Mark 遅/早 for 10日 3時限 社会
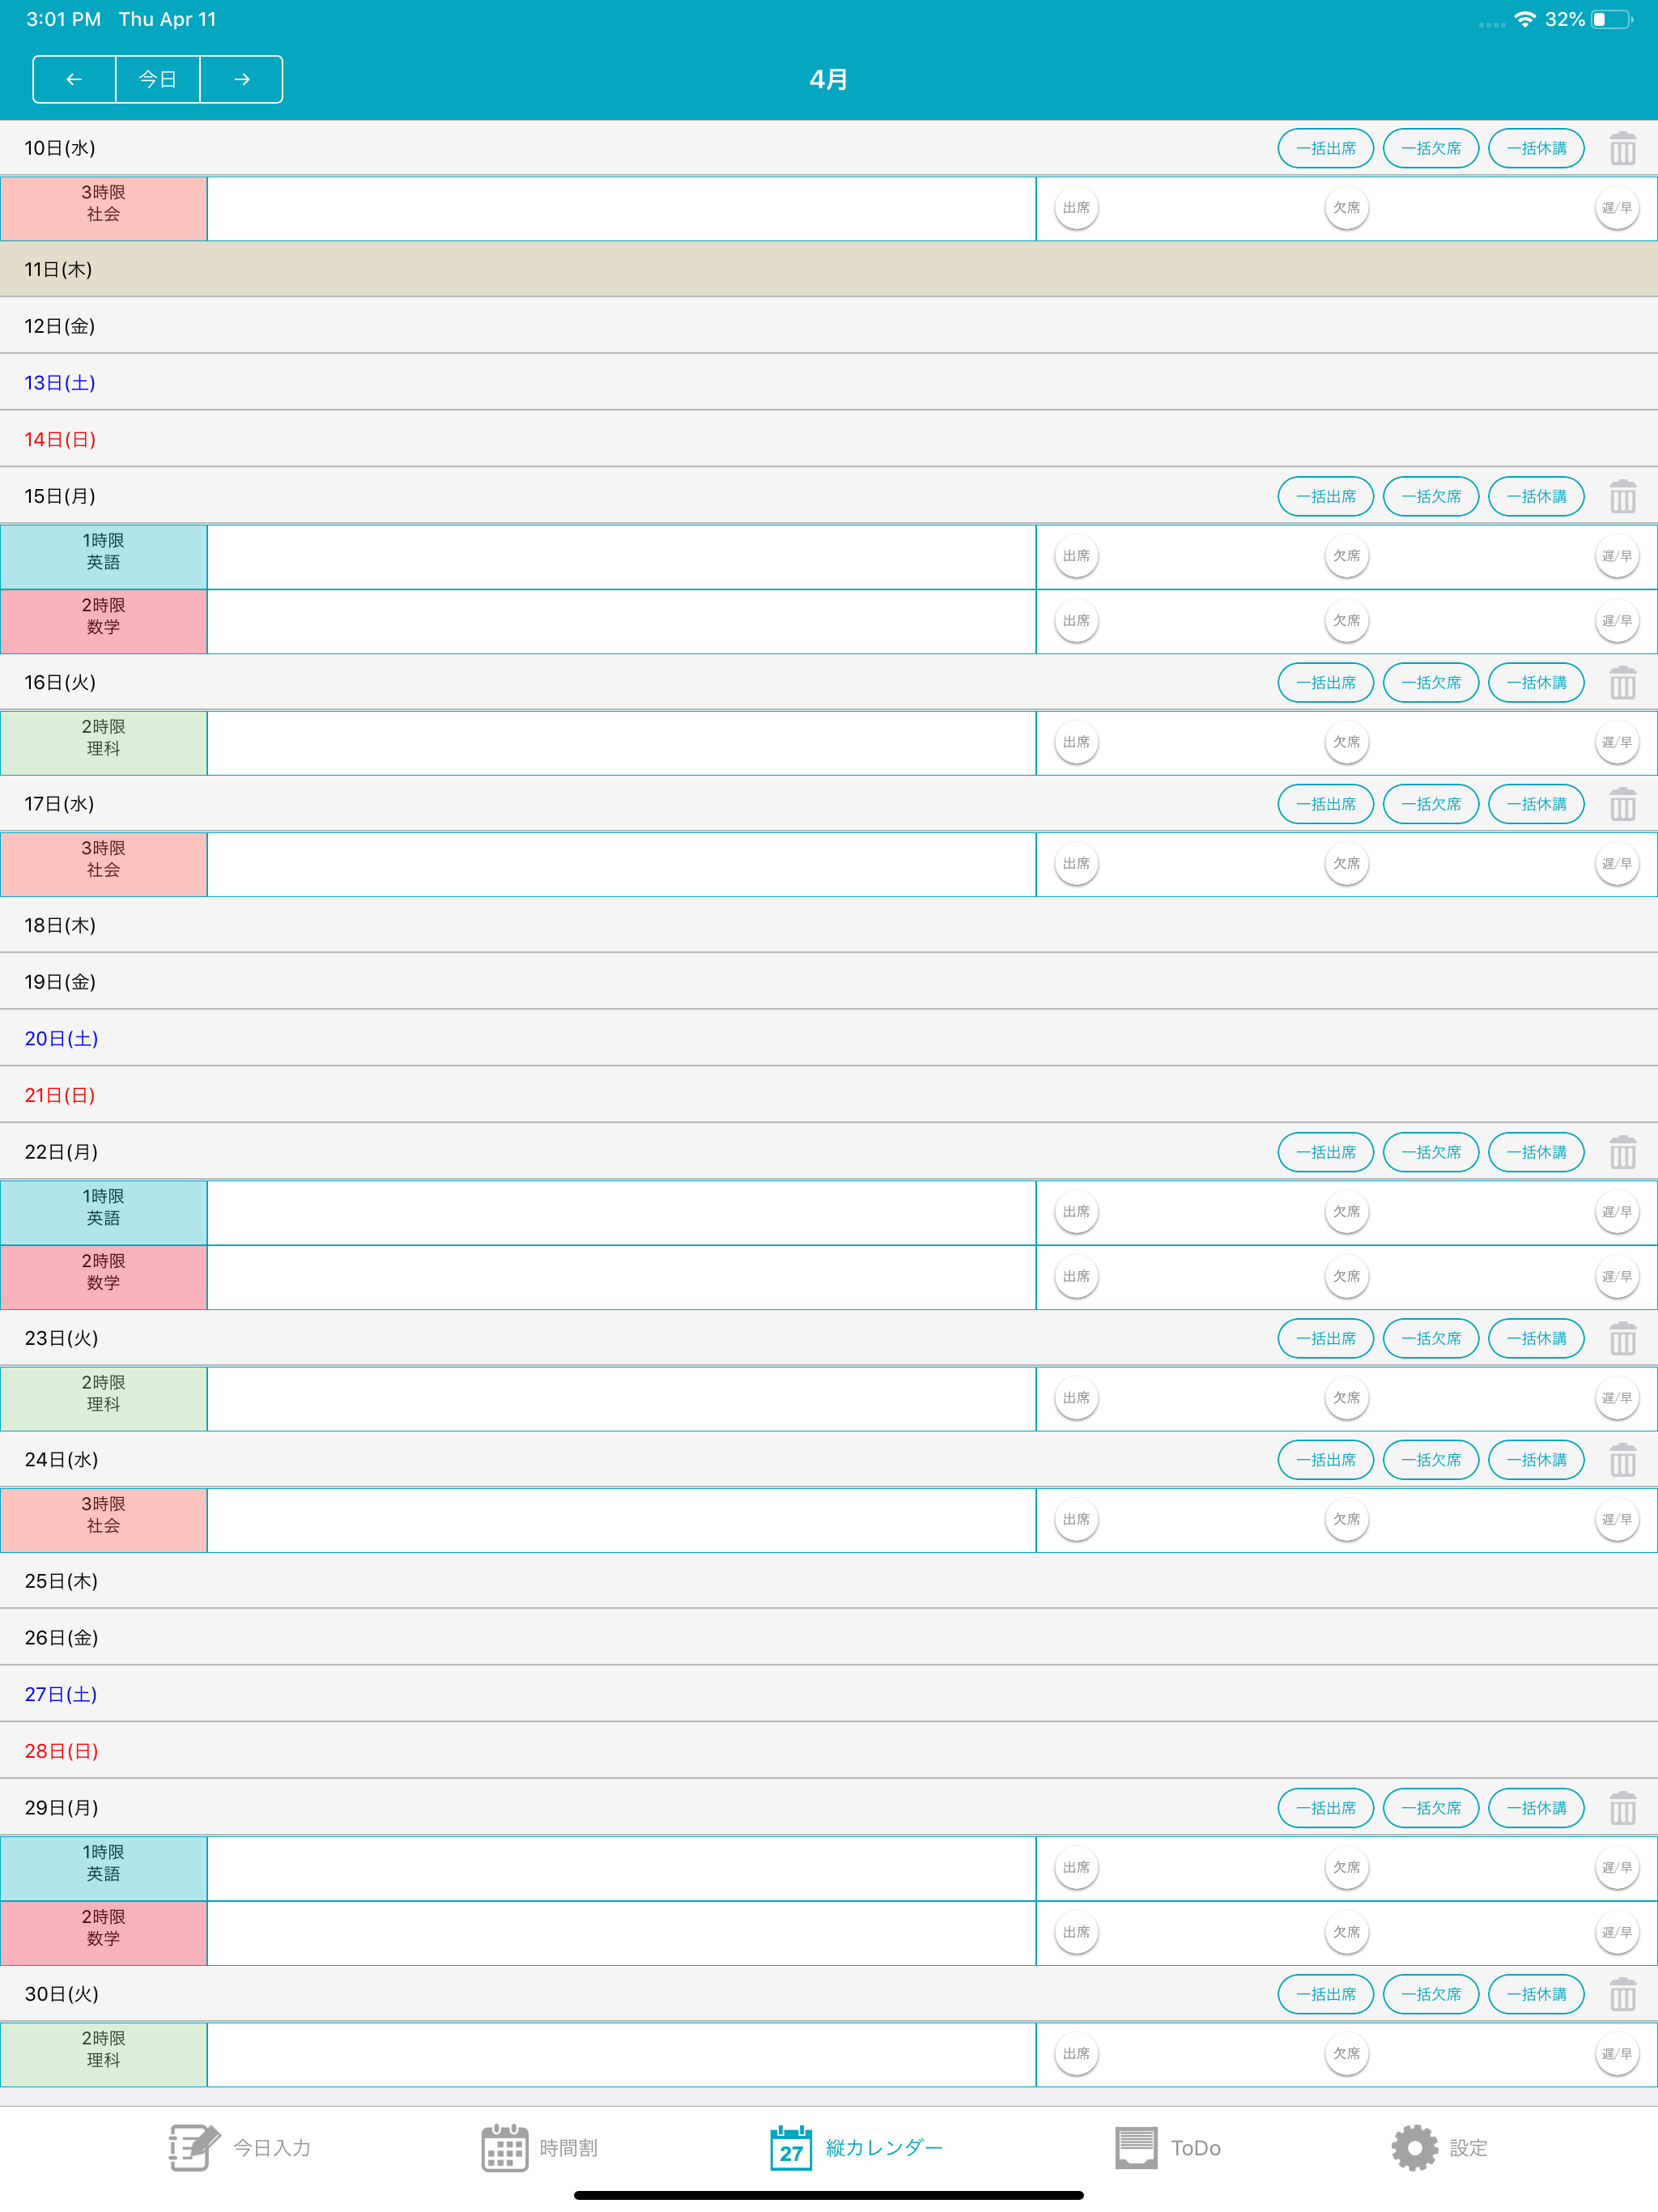This screenshot has height=2212, width=1658. 1617,208
